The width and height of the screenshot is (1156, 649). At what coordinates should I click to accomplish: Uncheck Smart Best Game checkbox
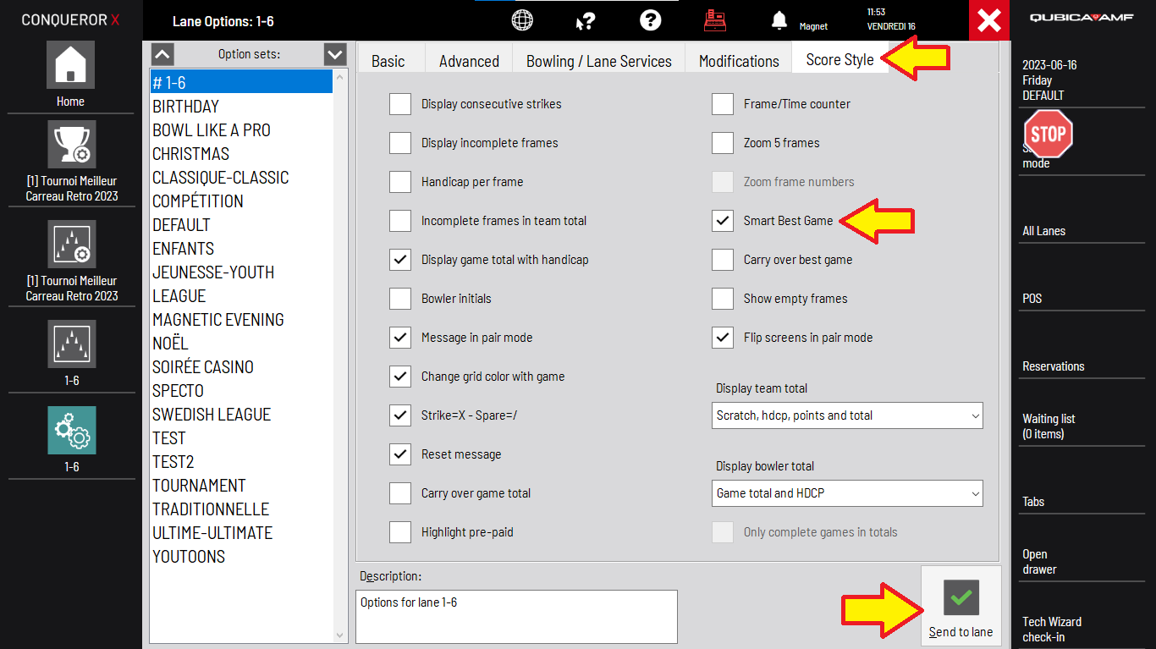pos(723,221)
